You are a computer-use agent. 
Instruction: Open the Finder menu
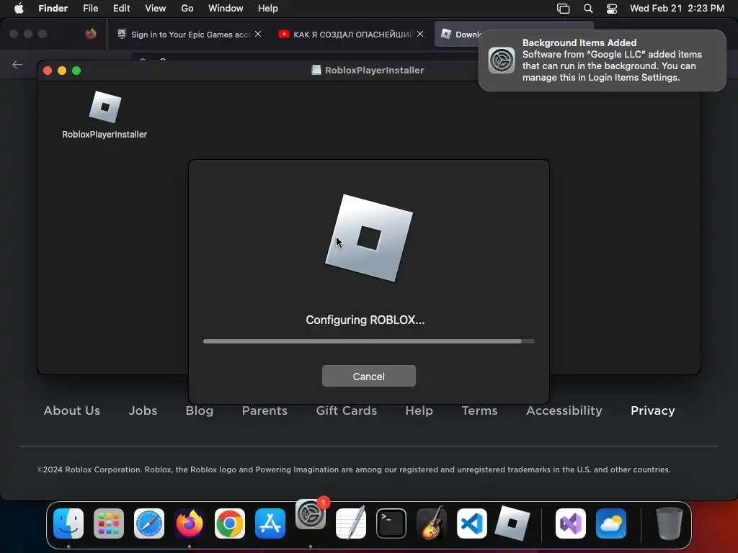pos(53,9)
